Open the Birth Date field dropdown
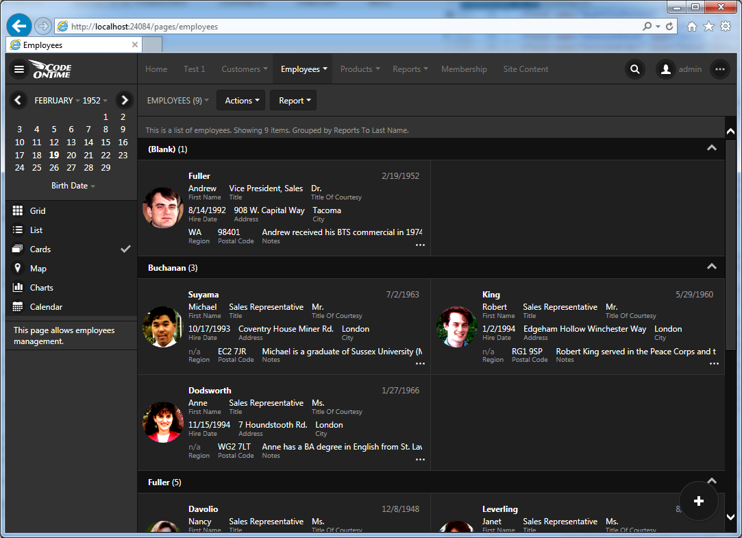The width and height of the screenshot is (742, 538). (73, 186)
